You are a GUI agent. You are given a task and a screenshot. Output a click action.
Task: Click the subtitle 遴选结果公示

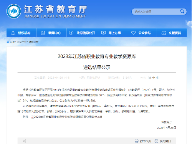click(97, 67)
